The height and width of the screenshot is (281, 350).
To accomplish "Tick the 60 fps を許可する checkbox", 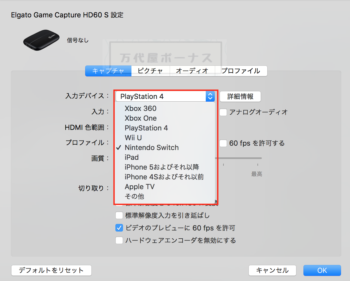I will pyautogui.click(x=223, y=143).
